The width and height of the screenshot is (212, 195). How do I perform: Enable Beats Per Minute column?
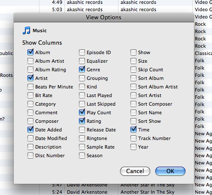point(30,87)
